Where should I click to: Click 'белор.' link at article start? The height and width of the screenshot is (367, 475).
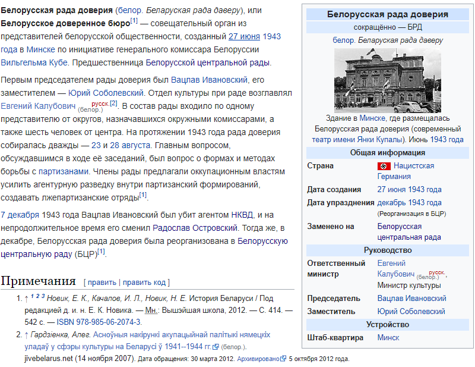tap(129, 10)
